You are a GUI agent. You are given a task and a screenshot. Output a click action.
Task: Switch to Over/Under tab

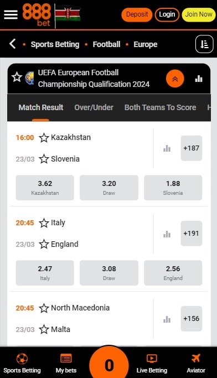point(94,107)
